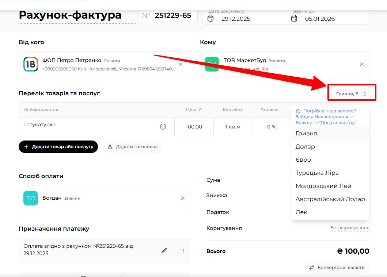Viewport: 387px width, 277px height.
Task: Click Конвертація валюти button
Action: pos(337,268)
